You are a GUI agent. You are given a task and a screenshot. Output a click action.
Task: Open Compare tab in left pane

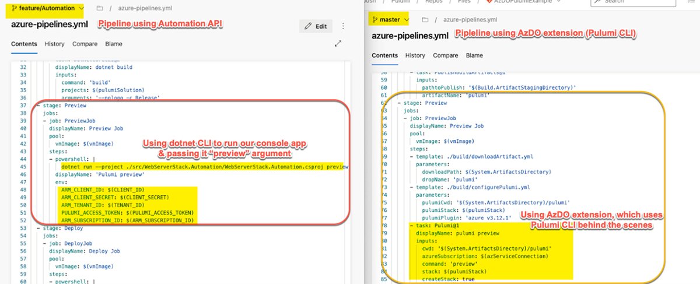point(85,44)
